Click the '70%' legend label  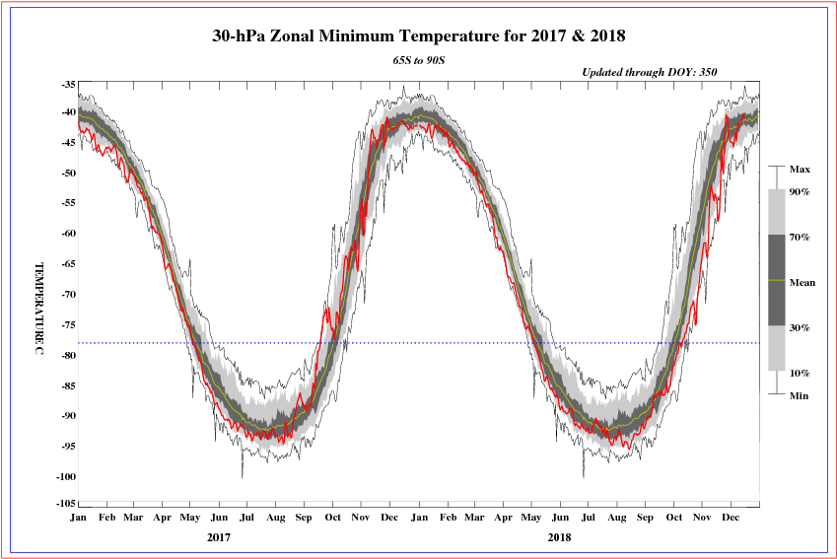click(800, 237)
